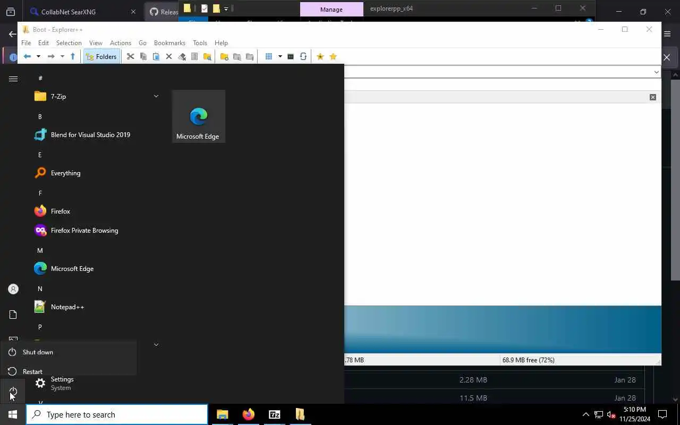The width and height of the screenshot is (680, 425).
Task: Switch to CollabNet SearXNG browser tab
Action: 82,12
